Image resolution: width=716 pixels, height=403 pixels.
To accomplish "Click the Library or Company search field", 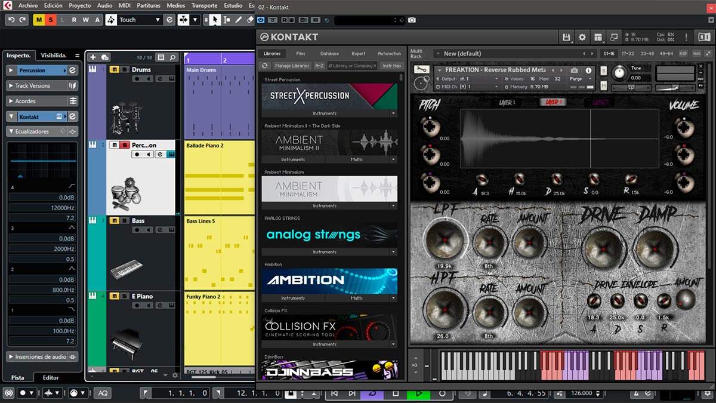I will pyautogui.click(x=352, y=66).
